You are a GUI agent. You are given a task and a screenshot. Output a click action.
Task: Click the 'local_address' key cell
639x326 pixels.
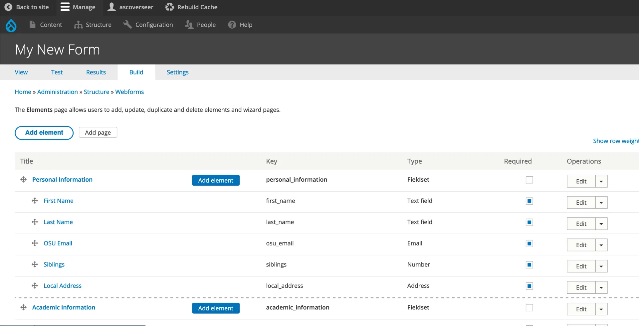(x=285, y=286)
